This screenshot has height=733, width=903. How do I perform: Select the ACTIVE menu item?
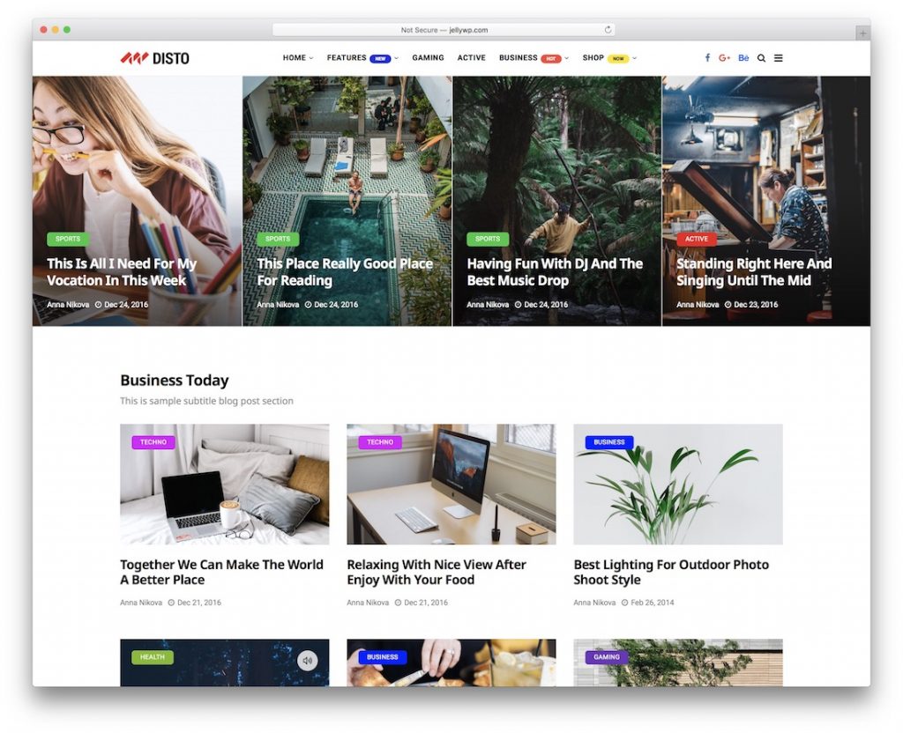tap(472, 57)
